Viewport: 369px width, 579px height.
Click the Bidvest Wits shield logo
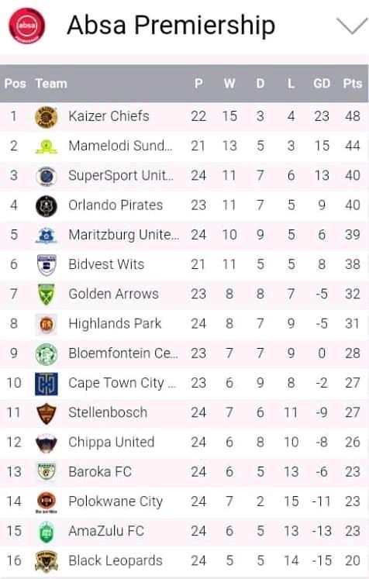pyautogui.click(x=47, y=265)
